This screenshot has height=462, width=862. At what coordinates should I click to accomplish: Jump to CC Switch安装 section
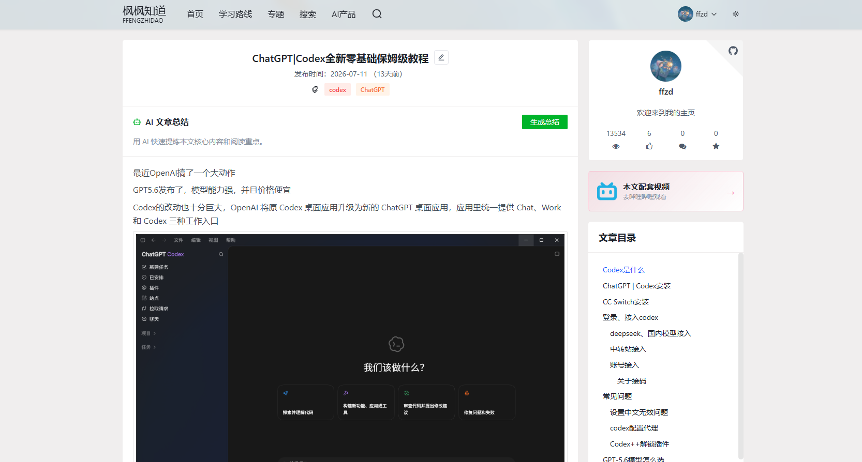pos(626,302)
